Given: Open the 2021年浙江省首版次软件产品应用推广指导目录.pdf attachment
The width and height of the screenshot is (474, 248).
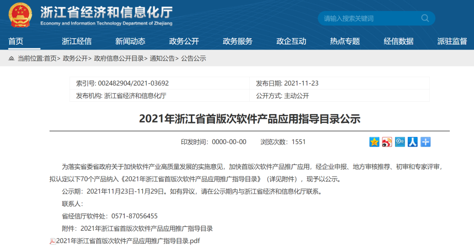Looking at the screenshot, I should 128,241.
